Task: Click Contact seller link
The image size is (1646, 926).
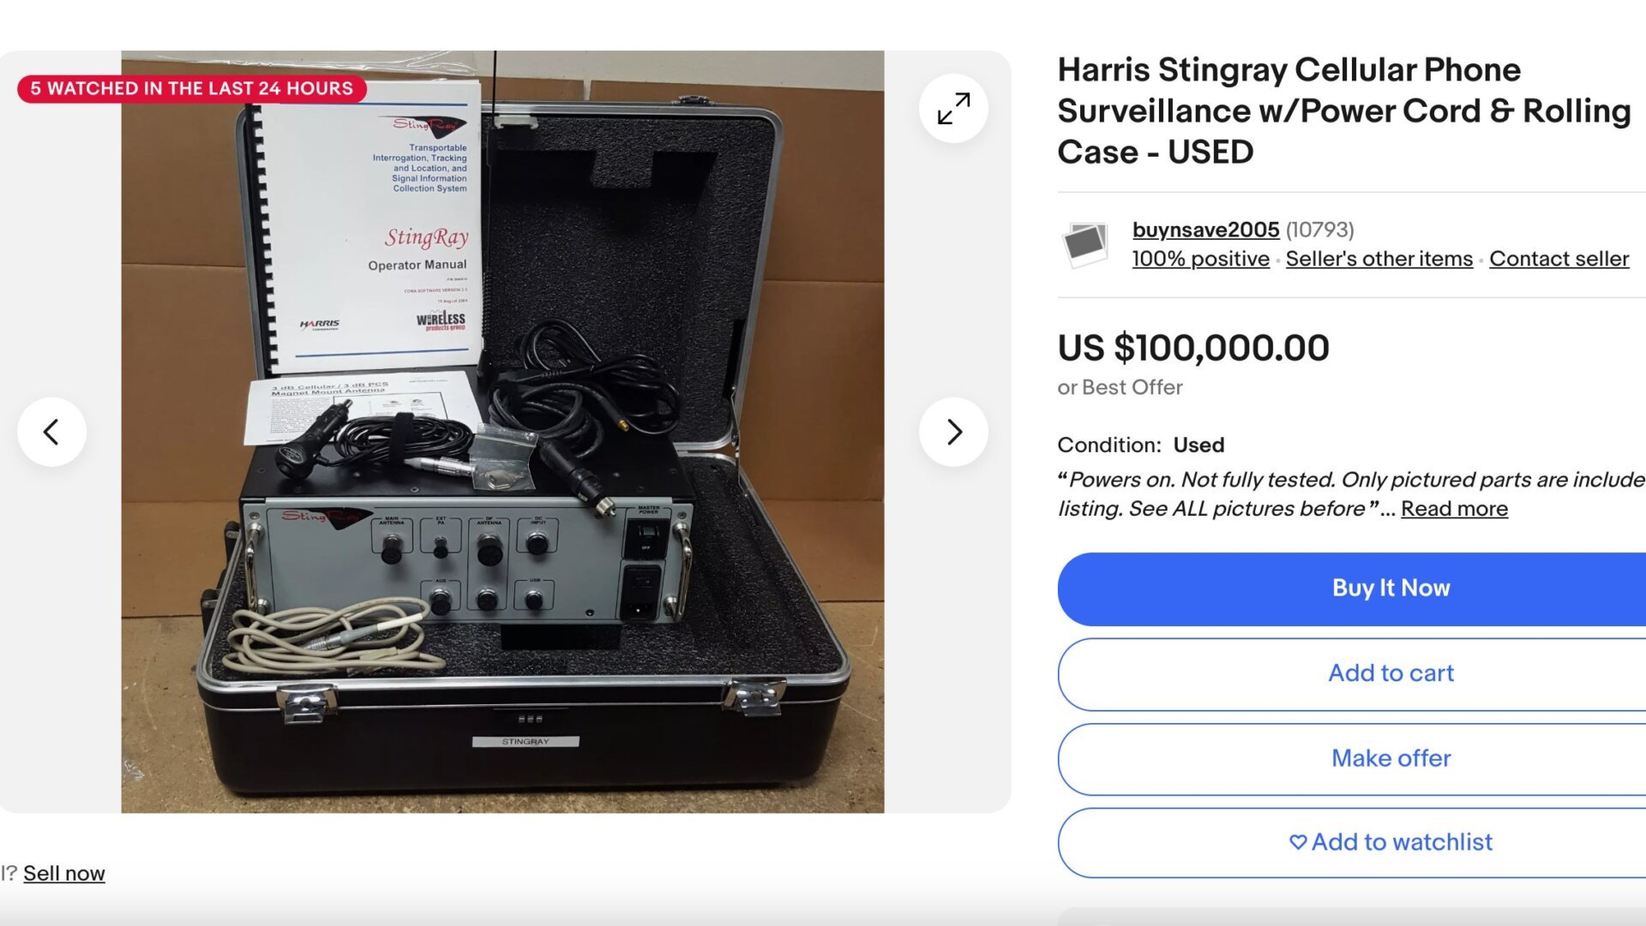Action: [x=1559, y=259]
